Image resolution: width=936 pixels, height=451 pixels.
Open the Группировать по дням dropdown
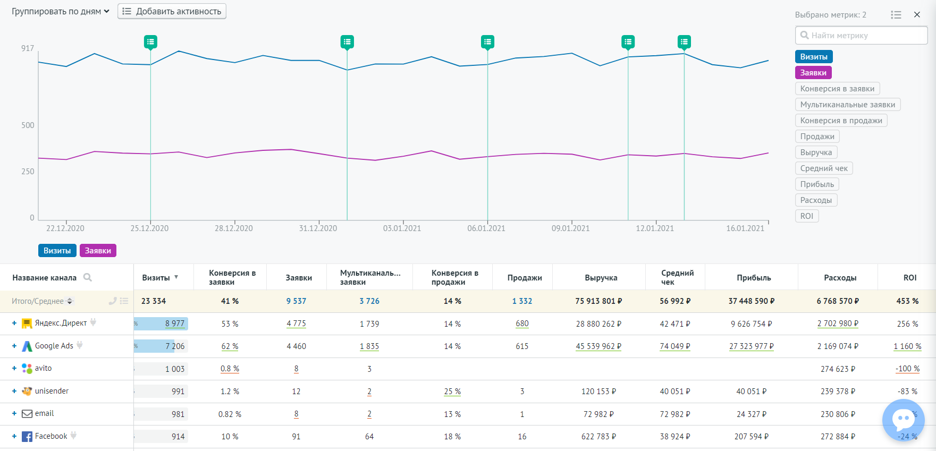(61, 11)
